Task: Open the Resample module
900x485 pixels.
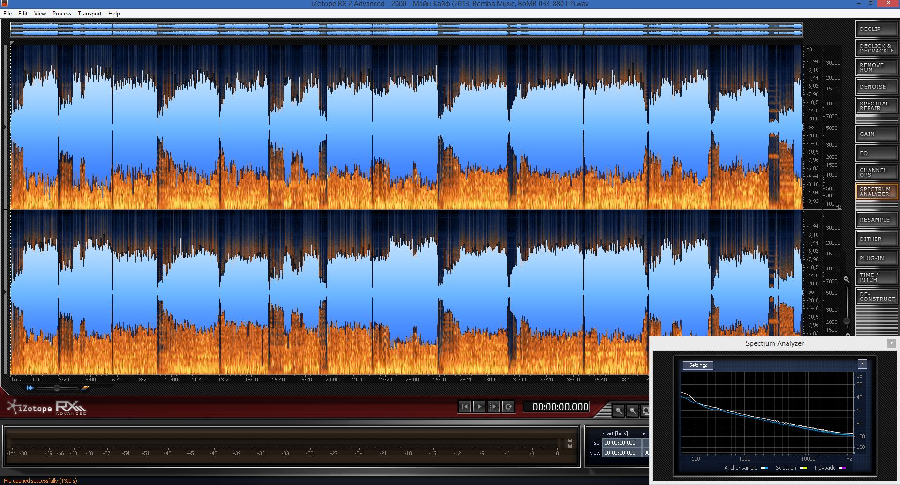Action: 877,220
